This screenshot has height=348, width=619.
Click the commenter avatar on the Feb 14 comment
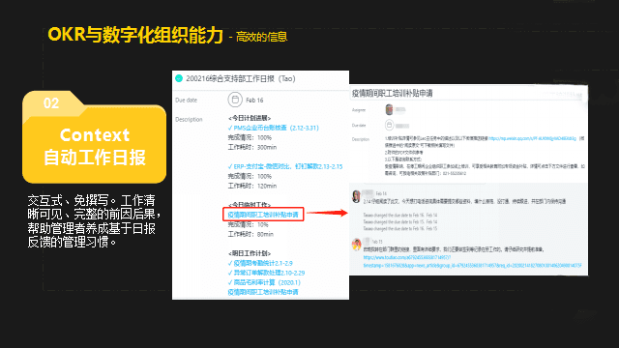(x=356, y=196)
